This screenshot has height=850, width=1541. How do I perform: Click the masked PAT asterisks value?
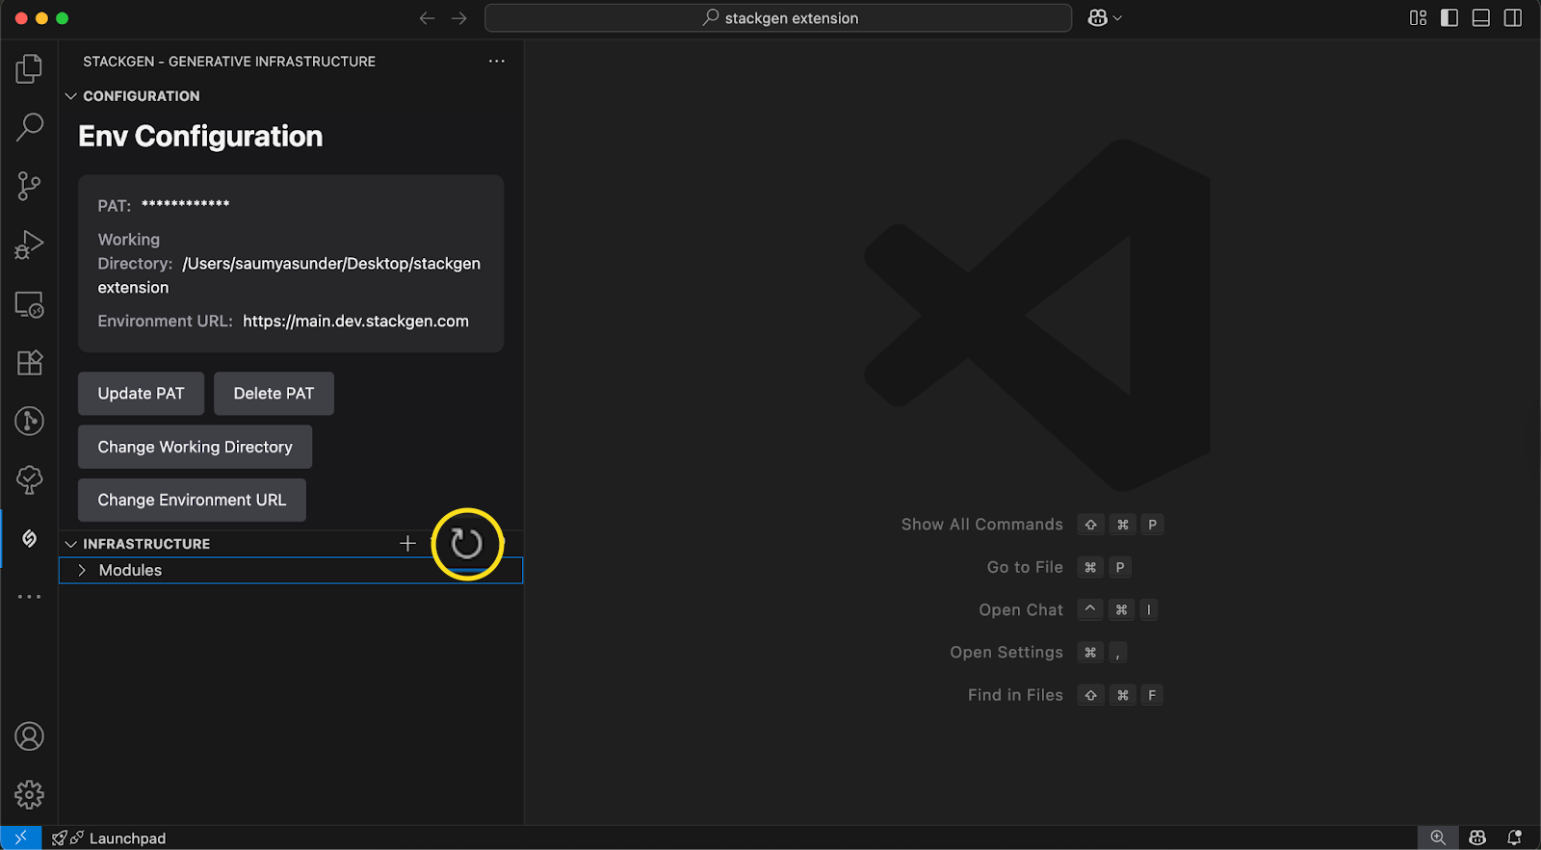pos(185,204)
